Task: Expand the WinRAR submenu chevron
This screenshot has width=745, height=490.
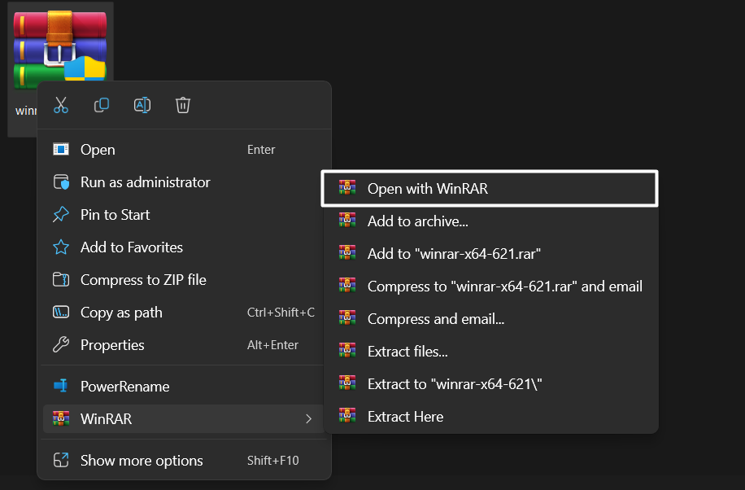Action: pyautogui.click(x=309, y=418)
